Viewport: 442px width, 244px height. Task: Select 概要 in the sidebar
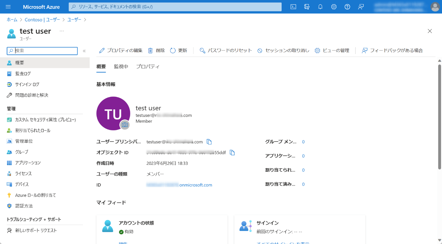coord(45,63)
